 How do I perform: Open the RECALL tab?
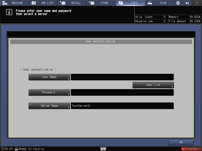(x=72, y=3)
